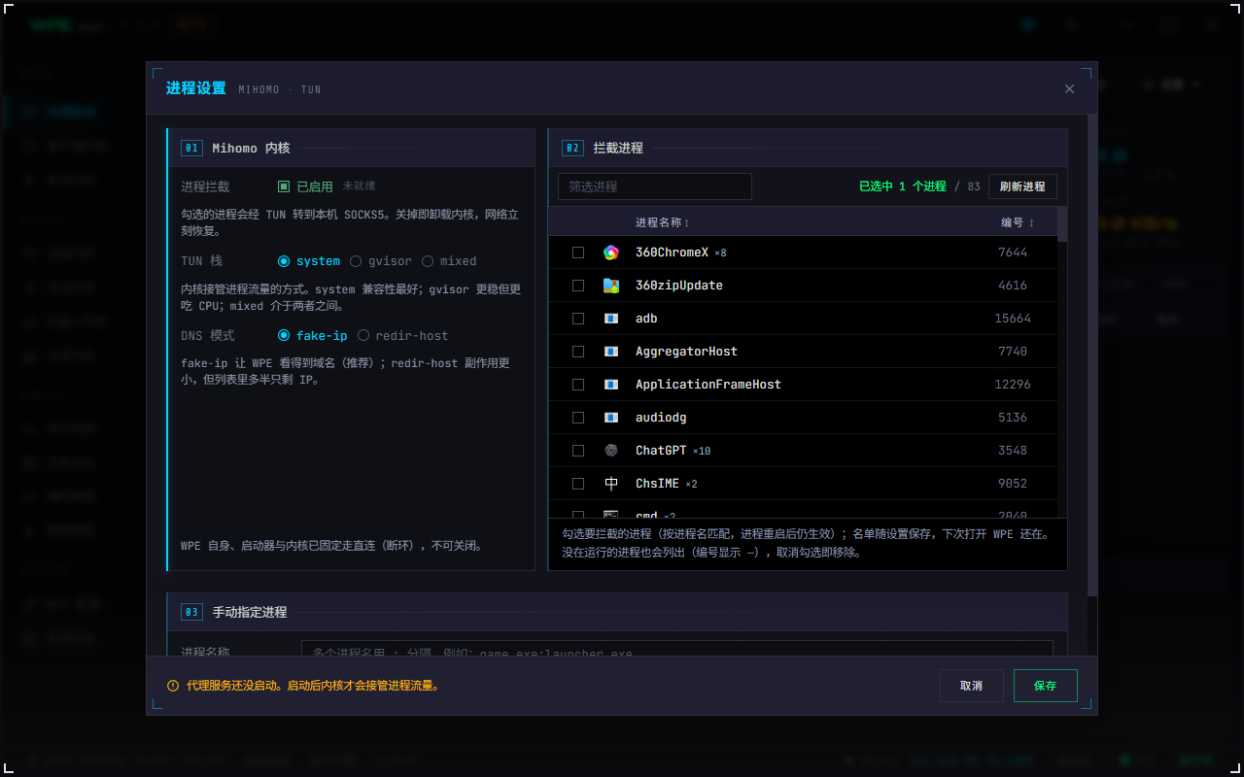Select the system TUN stack option
The height and width of the screenshot is (777, 1244).
[309, 261]
